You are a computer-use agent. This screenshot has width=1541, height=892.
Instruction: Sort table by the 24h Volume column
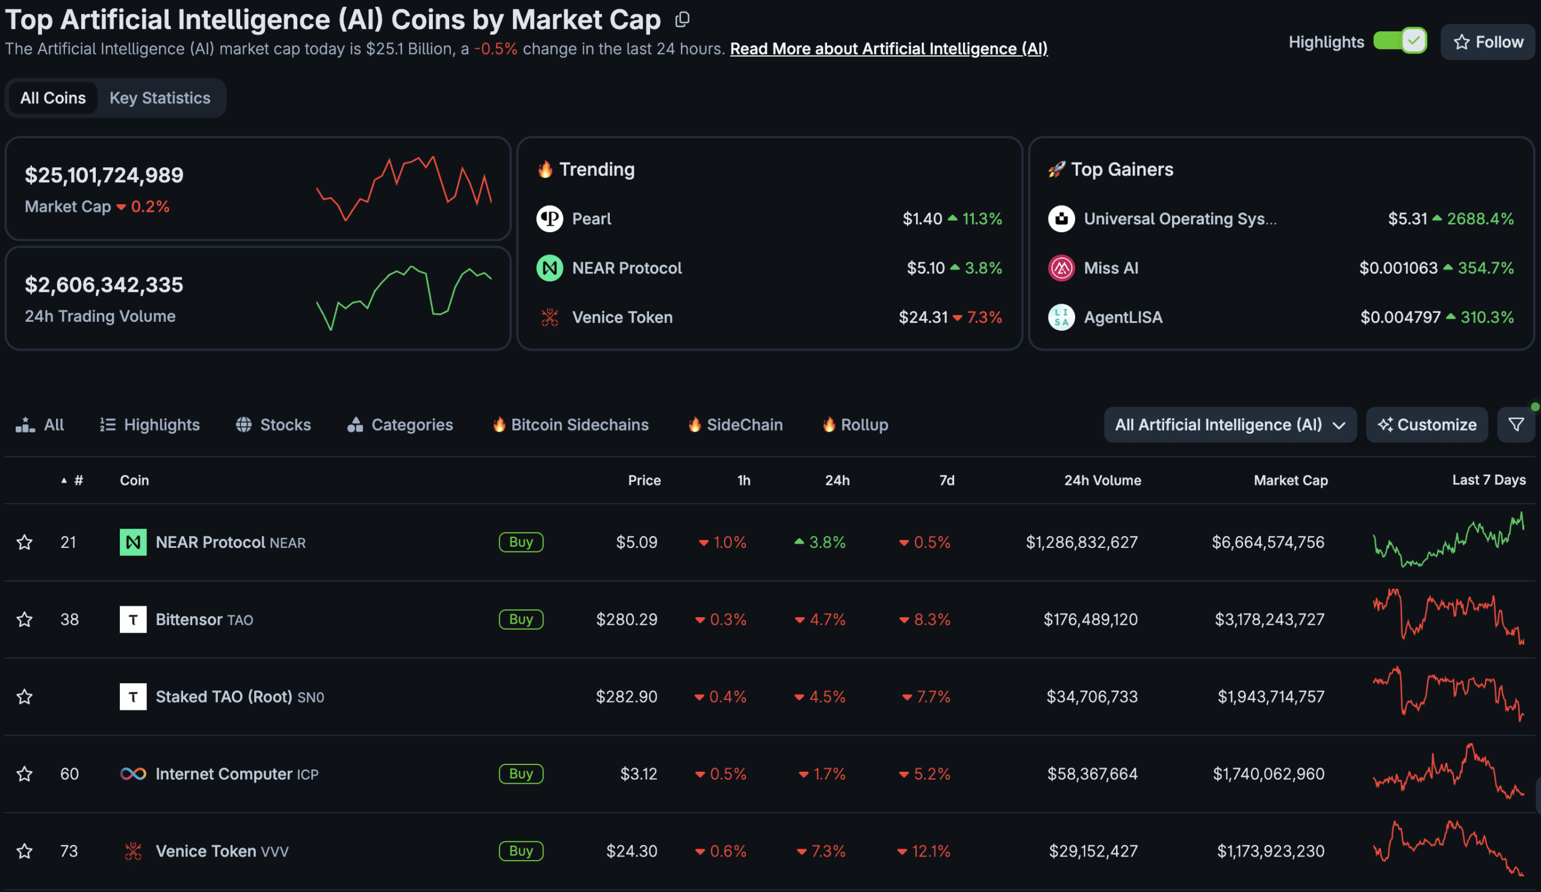pyautogui.click(x=1102, y=480)
